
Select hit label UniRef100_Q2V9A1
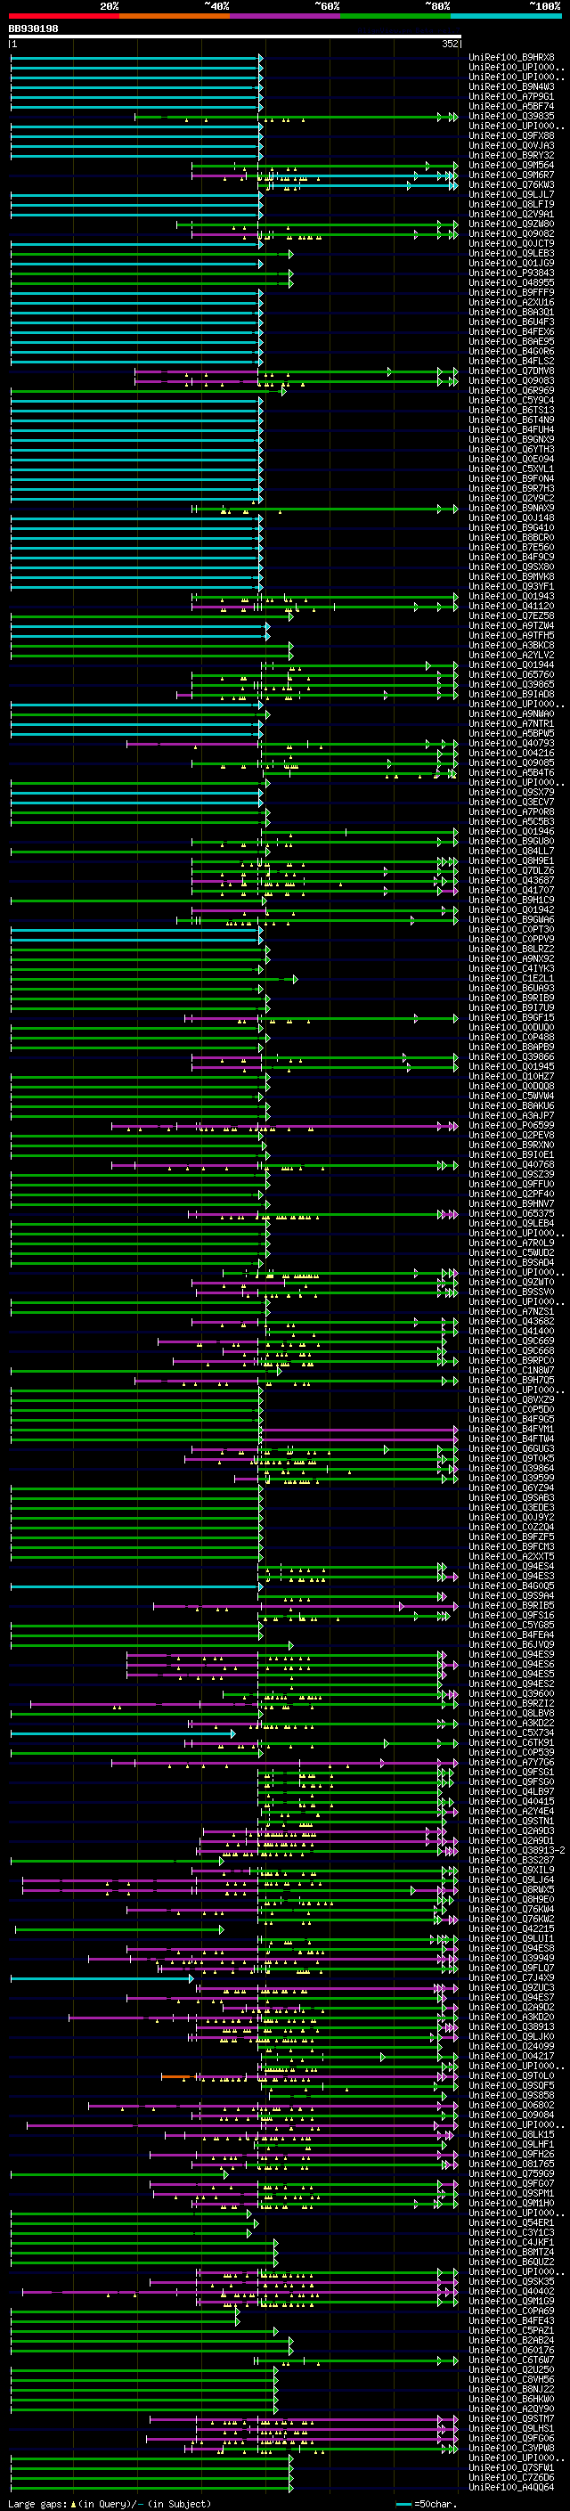point(511,215)
